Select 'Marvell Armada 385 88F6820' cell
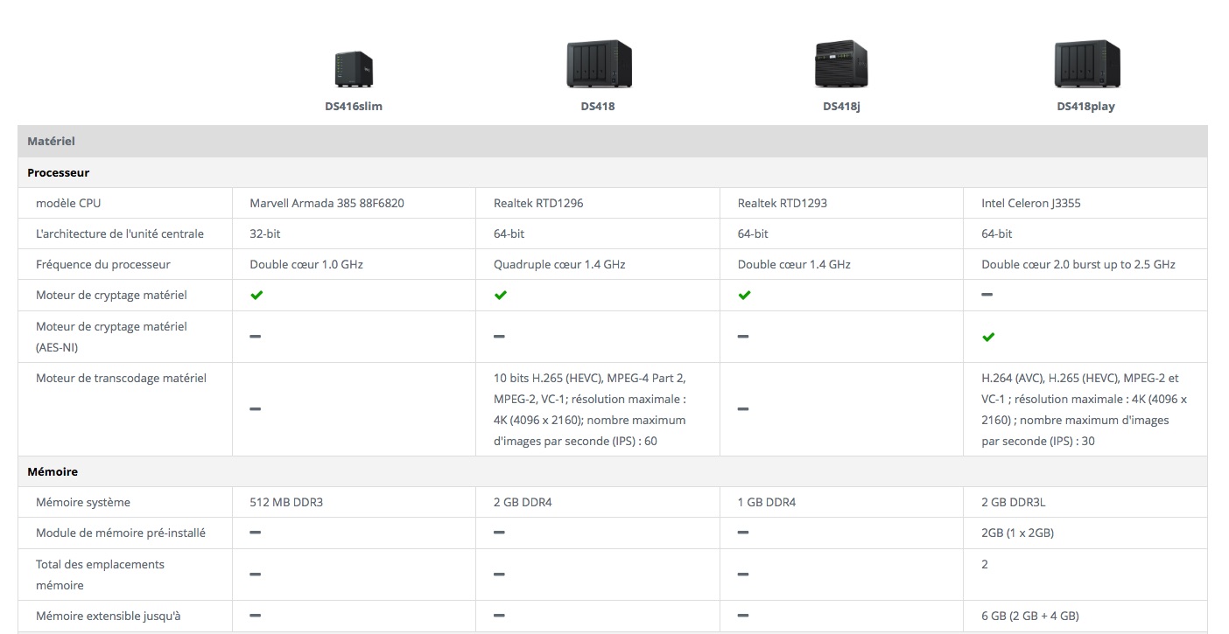The height and width of the screenshot is (634, 1229). click(327, 203)
